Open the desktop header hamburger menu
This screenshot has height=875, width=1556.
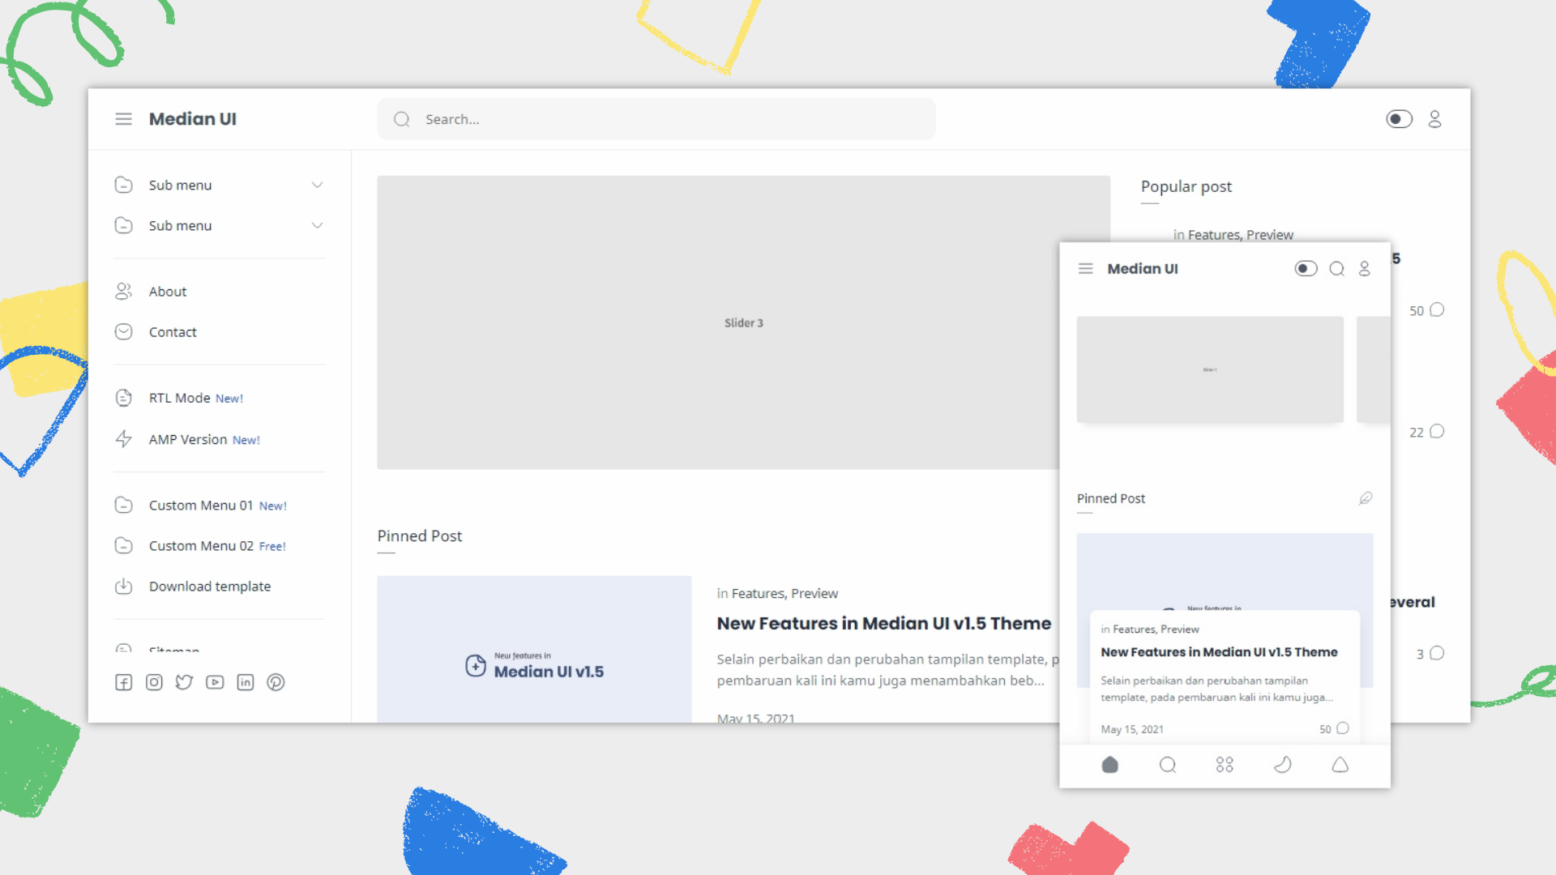click(x=123, y=119)
